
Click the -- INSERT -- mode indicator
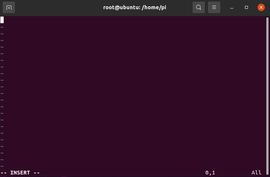point(20,173)
